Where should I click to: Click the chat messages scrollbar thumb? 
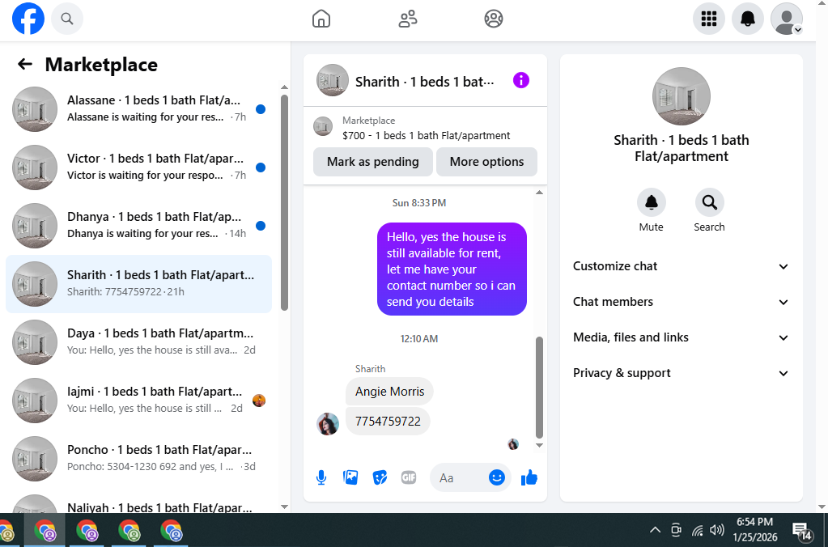[x=539, y=388]
